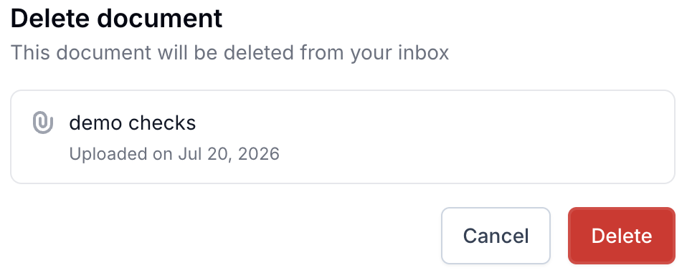Click the paperclip attachment icon
The height and width of the screenshot is (278, 687).
(43, 123)
